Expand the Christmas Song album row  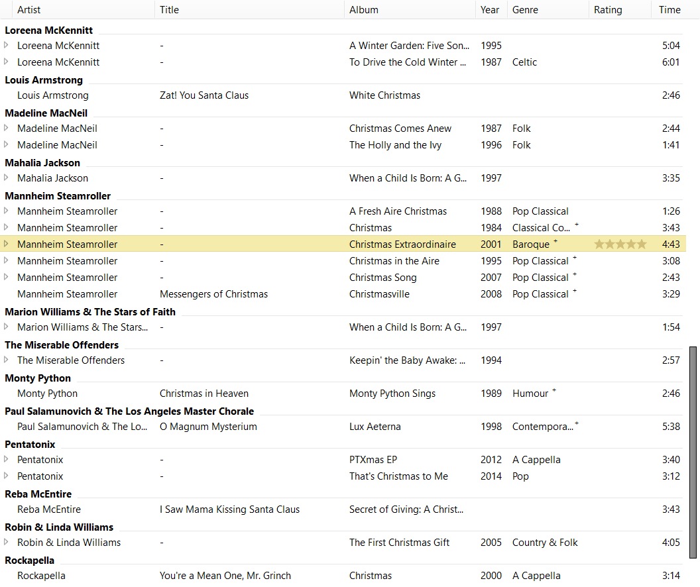click(7, 277)
